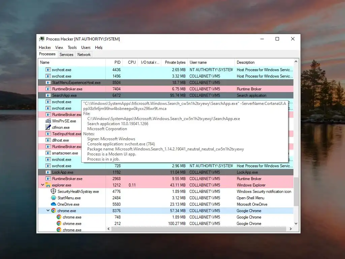Click the horizontal scrollbar thumb
This screenshot has width=345, height=259.
198,229
